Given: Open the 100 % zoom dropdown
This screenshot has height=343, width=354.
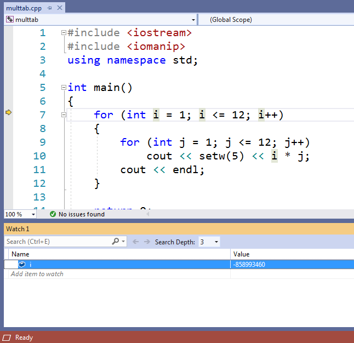Looking at the screenshot, I should 33,214.
